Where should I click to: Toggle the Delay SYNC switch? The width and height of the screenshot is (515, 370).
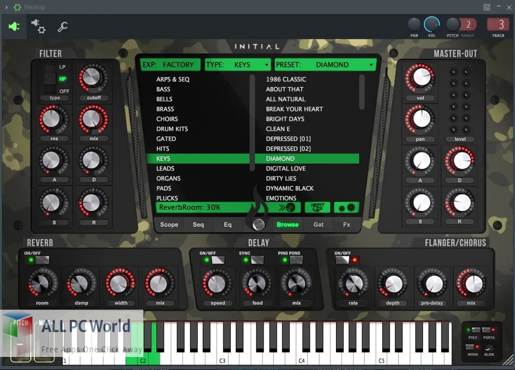click(x=257, y=260)
